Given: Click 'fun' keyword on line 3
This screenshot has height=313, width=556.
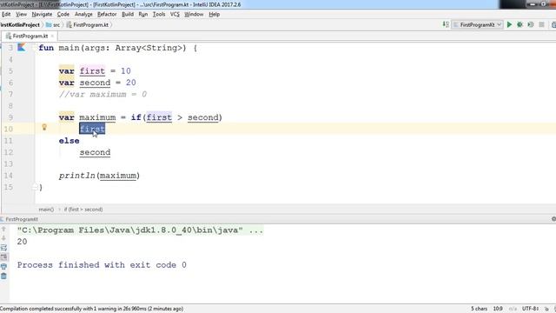Looking at the screenshot, I should (x=46, y=48).
